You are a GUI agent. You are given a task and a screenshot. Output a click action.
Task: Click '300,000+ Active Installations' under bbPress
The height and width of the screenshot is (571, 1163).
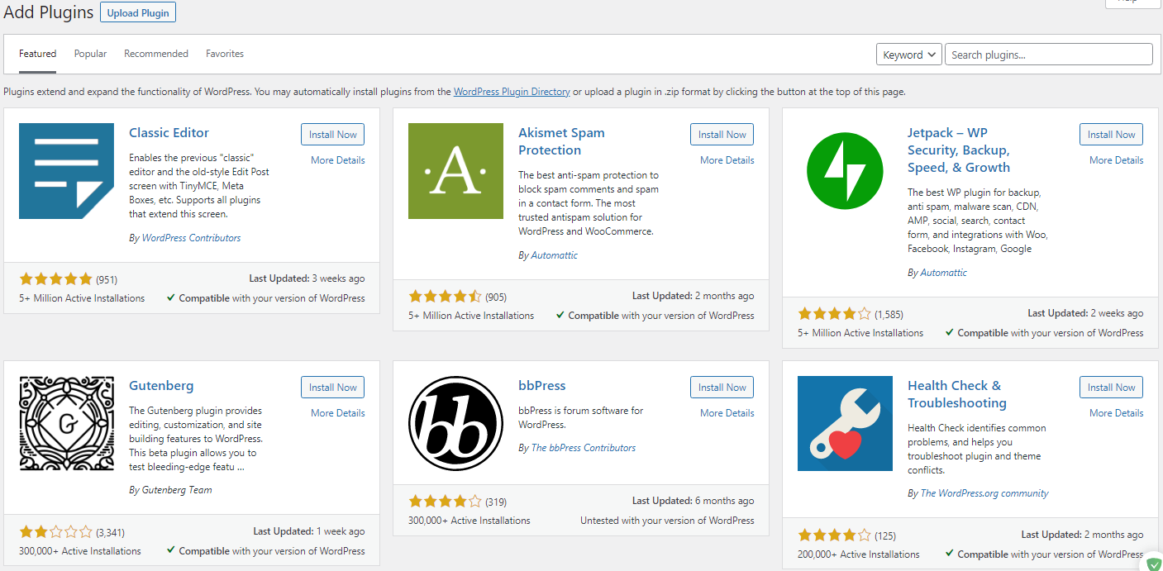(469, 521)
